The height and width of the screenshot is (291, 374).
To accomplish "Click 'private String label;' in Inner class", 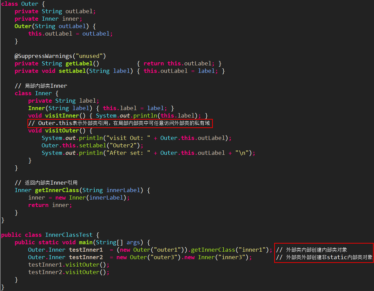I will coord(63,101).
